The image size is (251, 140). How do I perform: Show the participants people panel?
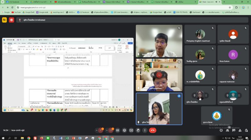pyautogui.click(x=228, y=130)
